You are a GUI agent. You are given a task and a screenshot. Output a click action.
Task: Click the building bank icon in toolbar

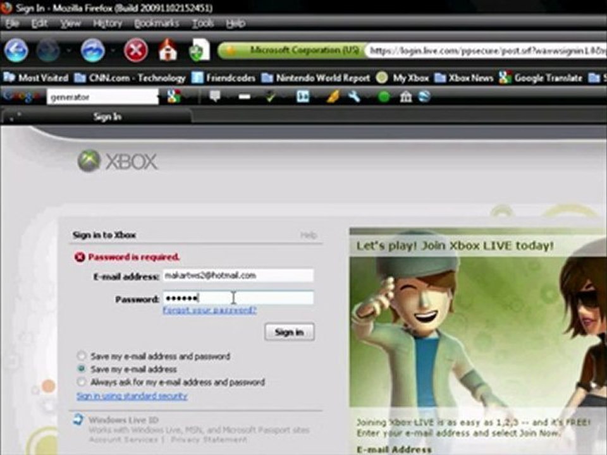click(x=405, y=97)
